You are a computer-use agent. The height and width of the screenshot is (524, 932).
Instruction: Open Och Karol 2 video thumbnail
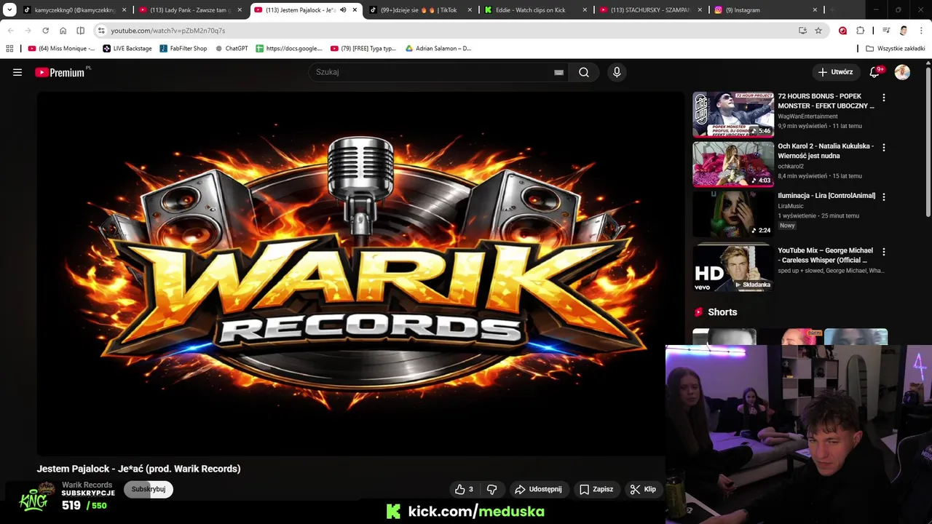[733, 164]
